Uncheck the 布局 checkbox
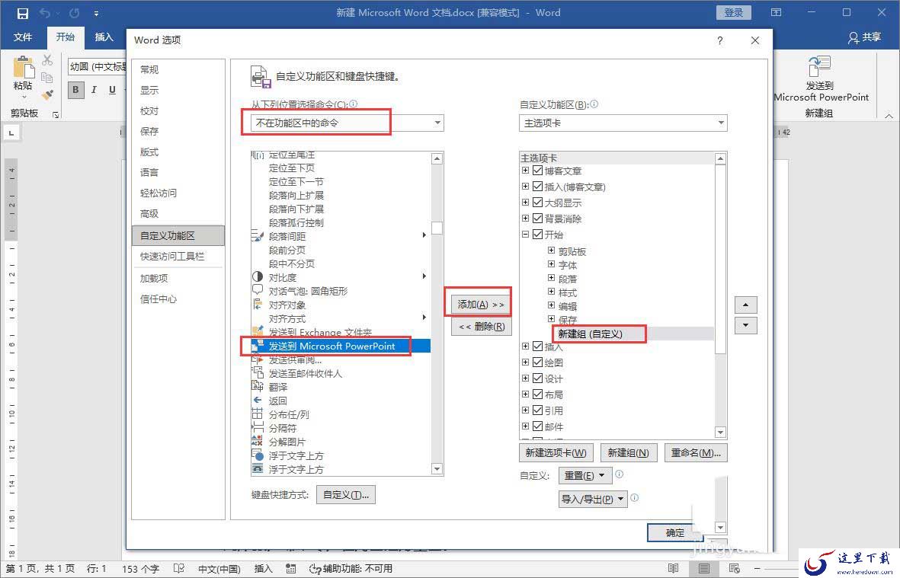 coord(538,394)
